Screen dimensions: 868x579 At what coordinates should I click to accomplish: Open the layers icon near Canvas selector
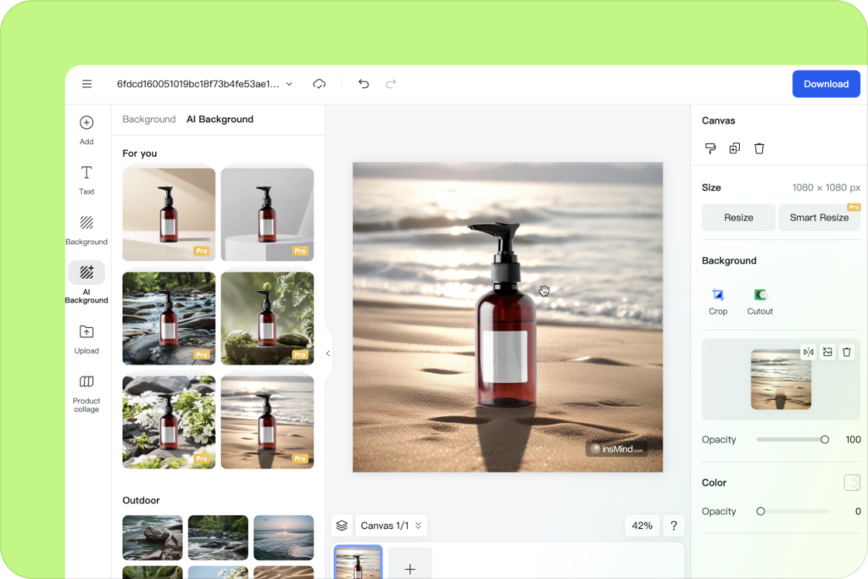(342, 526)
